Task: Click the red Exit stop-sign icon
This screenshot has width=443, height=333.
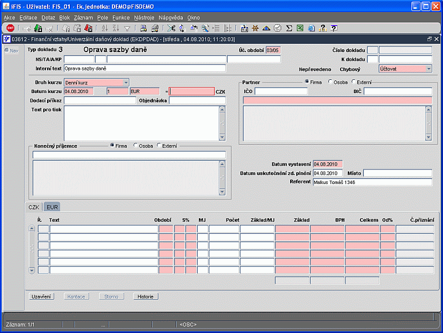Action: point(11,28)
